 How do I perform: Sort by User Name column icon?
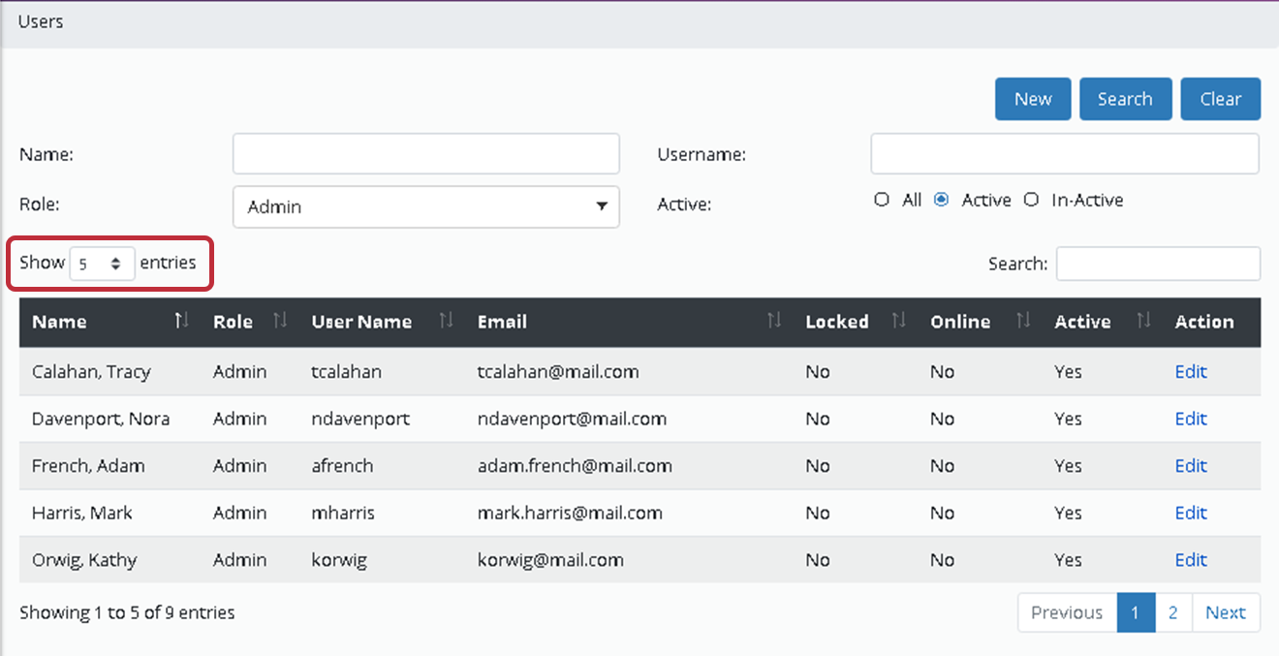click(x=446, y=321)
